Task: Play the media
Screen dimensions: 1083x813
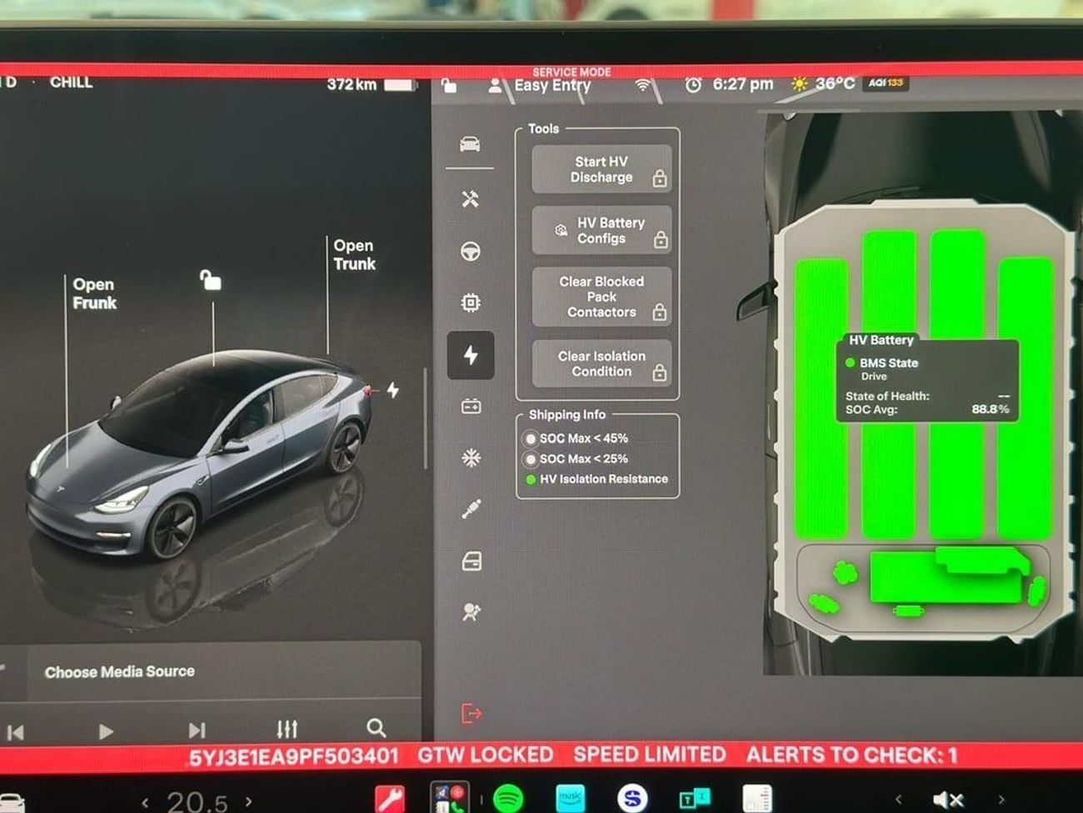Action: point(106,731)
